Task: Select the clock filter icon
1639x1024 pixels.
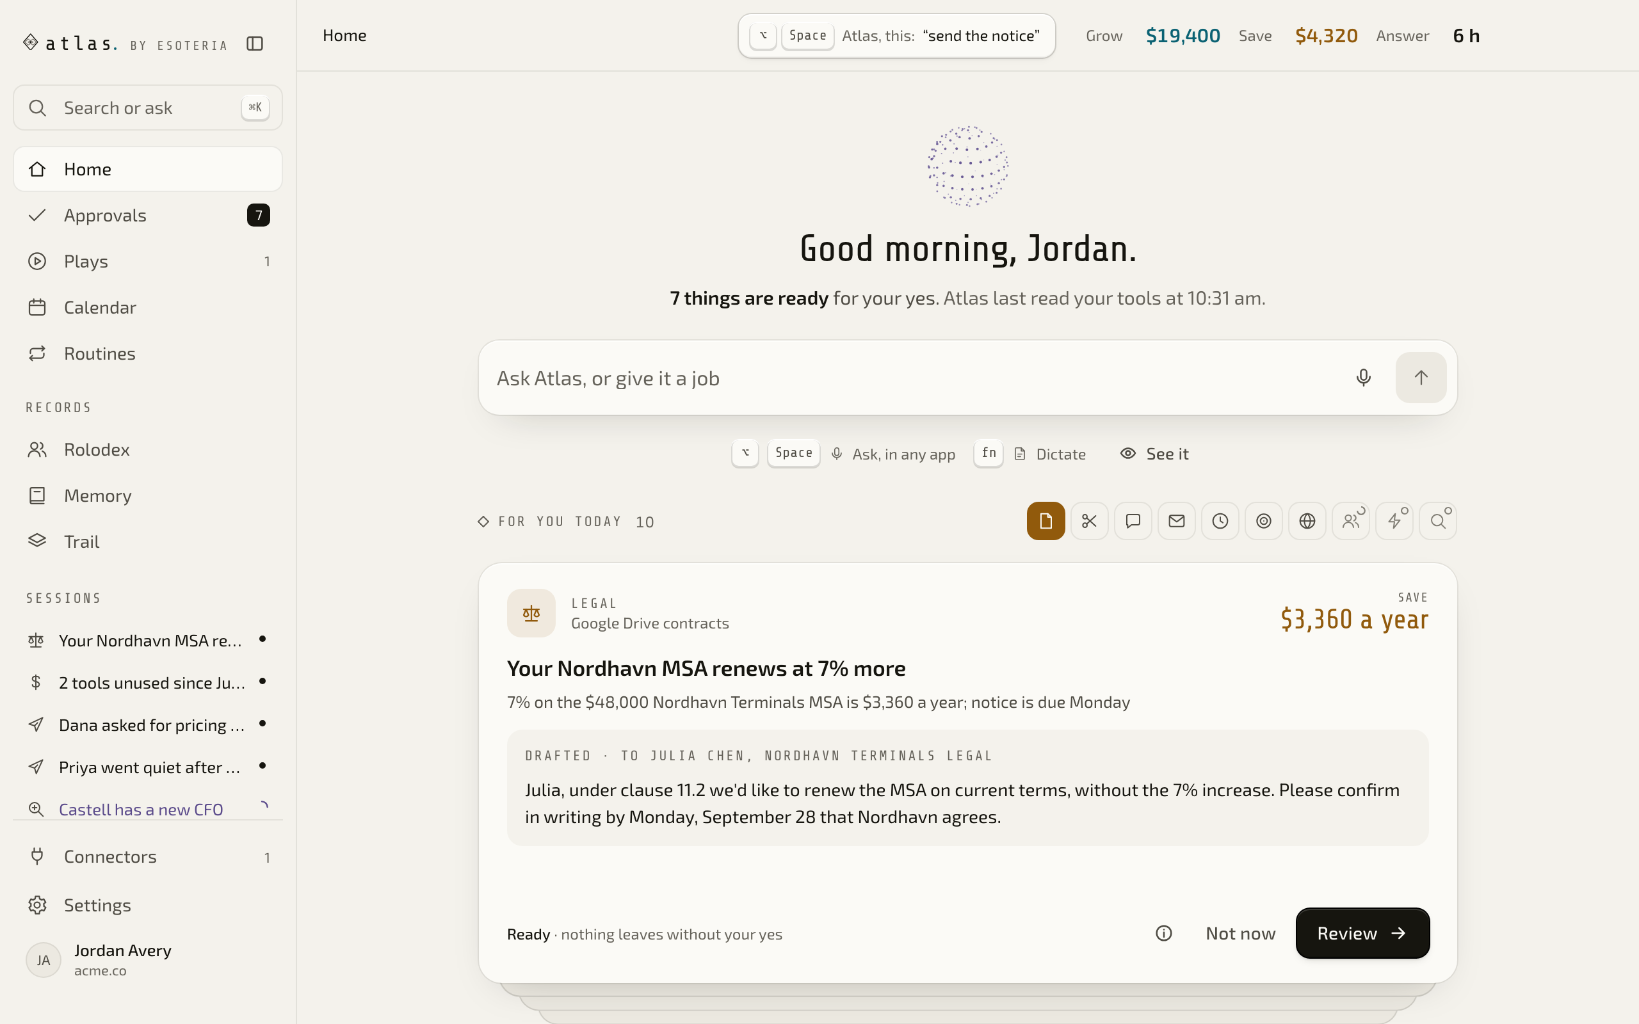Action: click(x=1220, y=521)
